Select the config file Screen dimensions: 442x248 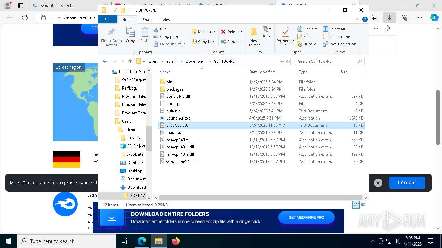pyautogui.click(x=261, y=104)
